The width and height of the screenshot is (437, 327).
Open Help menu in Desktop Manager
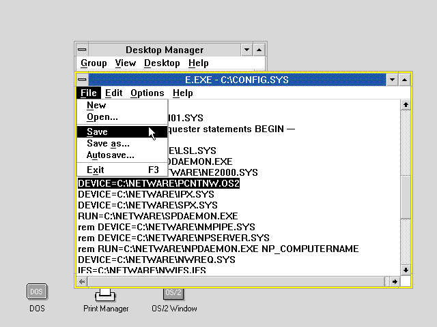tap(198, 63)
